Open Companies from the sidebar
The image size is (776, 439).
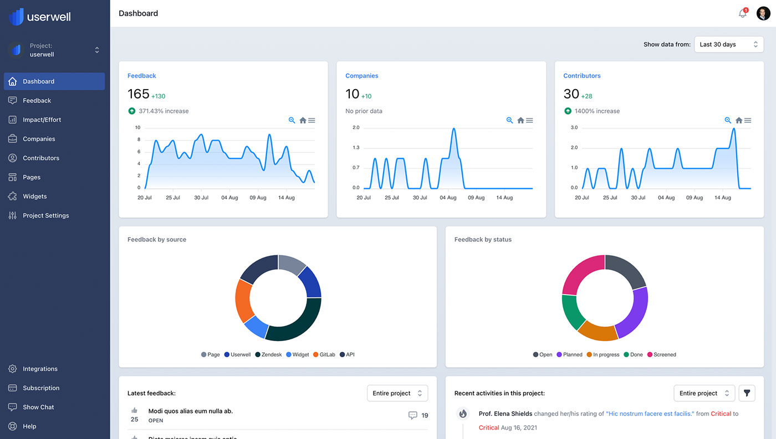[x=39, y=138]
